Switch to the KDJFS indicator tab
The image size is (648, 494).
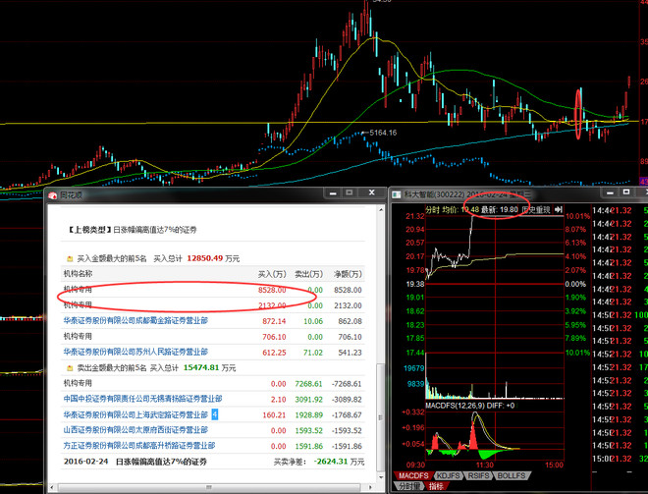pyautogui.click(x=448, y=475)
